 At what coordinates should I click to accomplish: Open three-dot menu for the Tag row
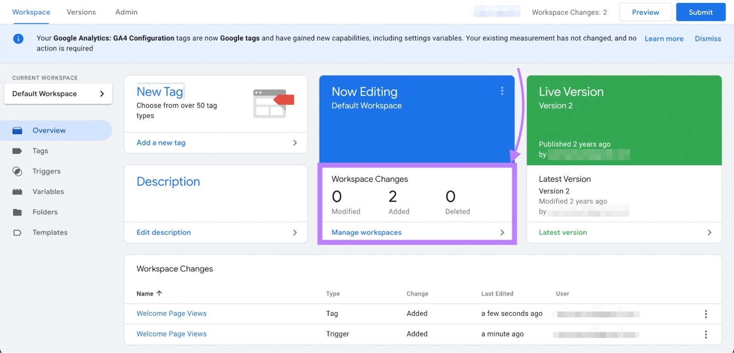pyautogui.click(x=706, y=314)
